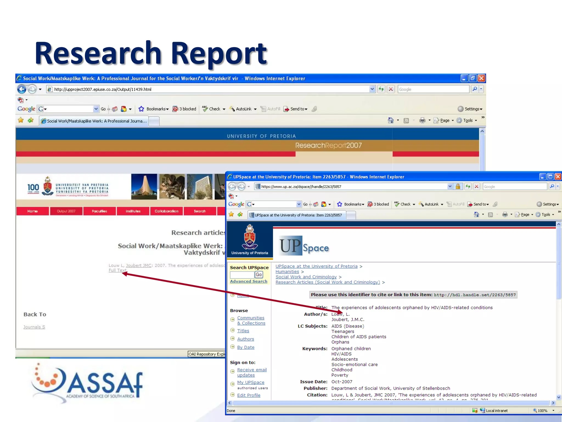562x422 pixels.
Task: Click Go button under Search UPSpace
Action: 259,274
